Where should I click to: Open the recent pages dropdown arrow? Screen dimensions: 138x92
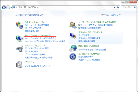pos(11,7)
